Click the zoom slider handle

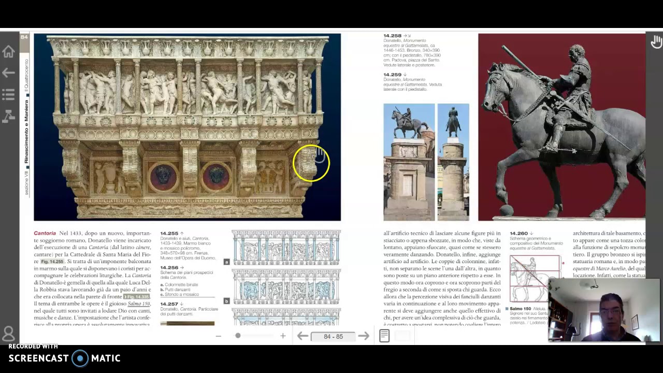point(238,336)
